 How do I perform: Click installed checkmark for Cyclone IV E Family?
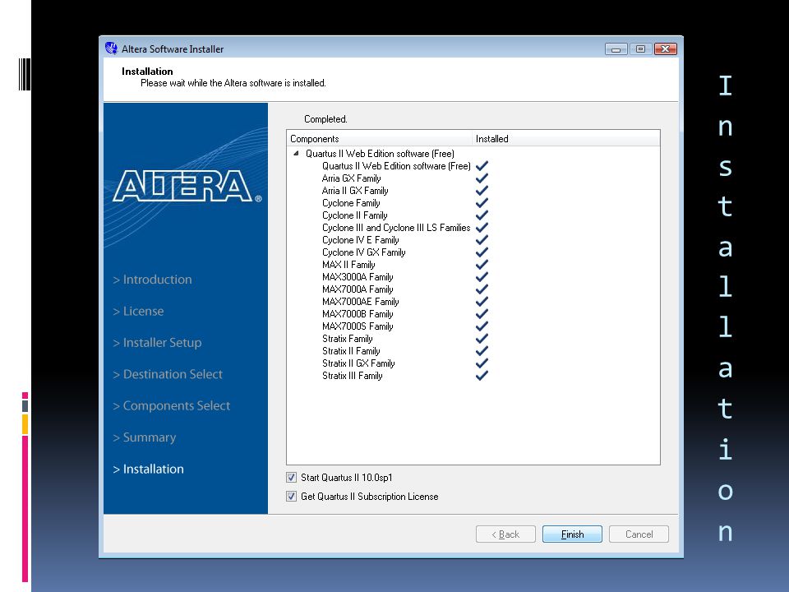(482, 240)
